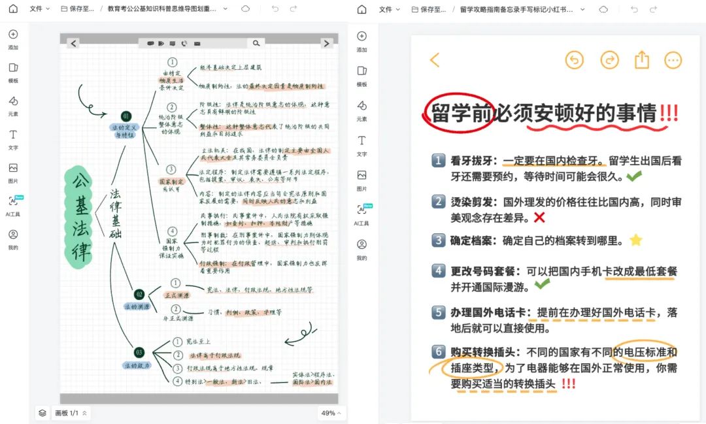
Task: Click the orange three-dot more icon on canvas
Action: pyautogui.click(x=673, y=60)
